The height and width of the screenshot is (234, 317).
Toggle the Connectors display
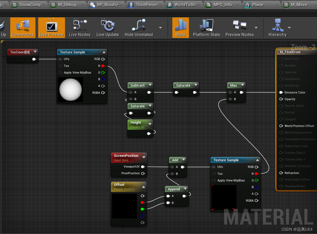tap(23, 28)
